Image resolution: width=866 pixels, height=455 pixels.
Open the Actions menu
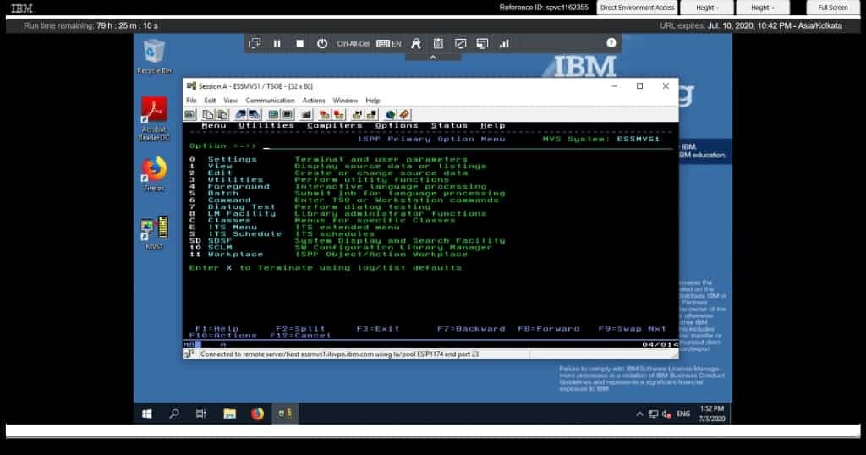tap(314, 101)
